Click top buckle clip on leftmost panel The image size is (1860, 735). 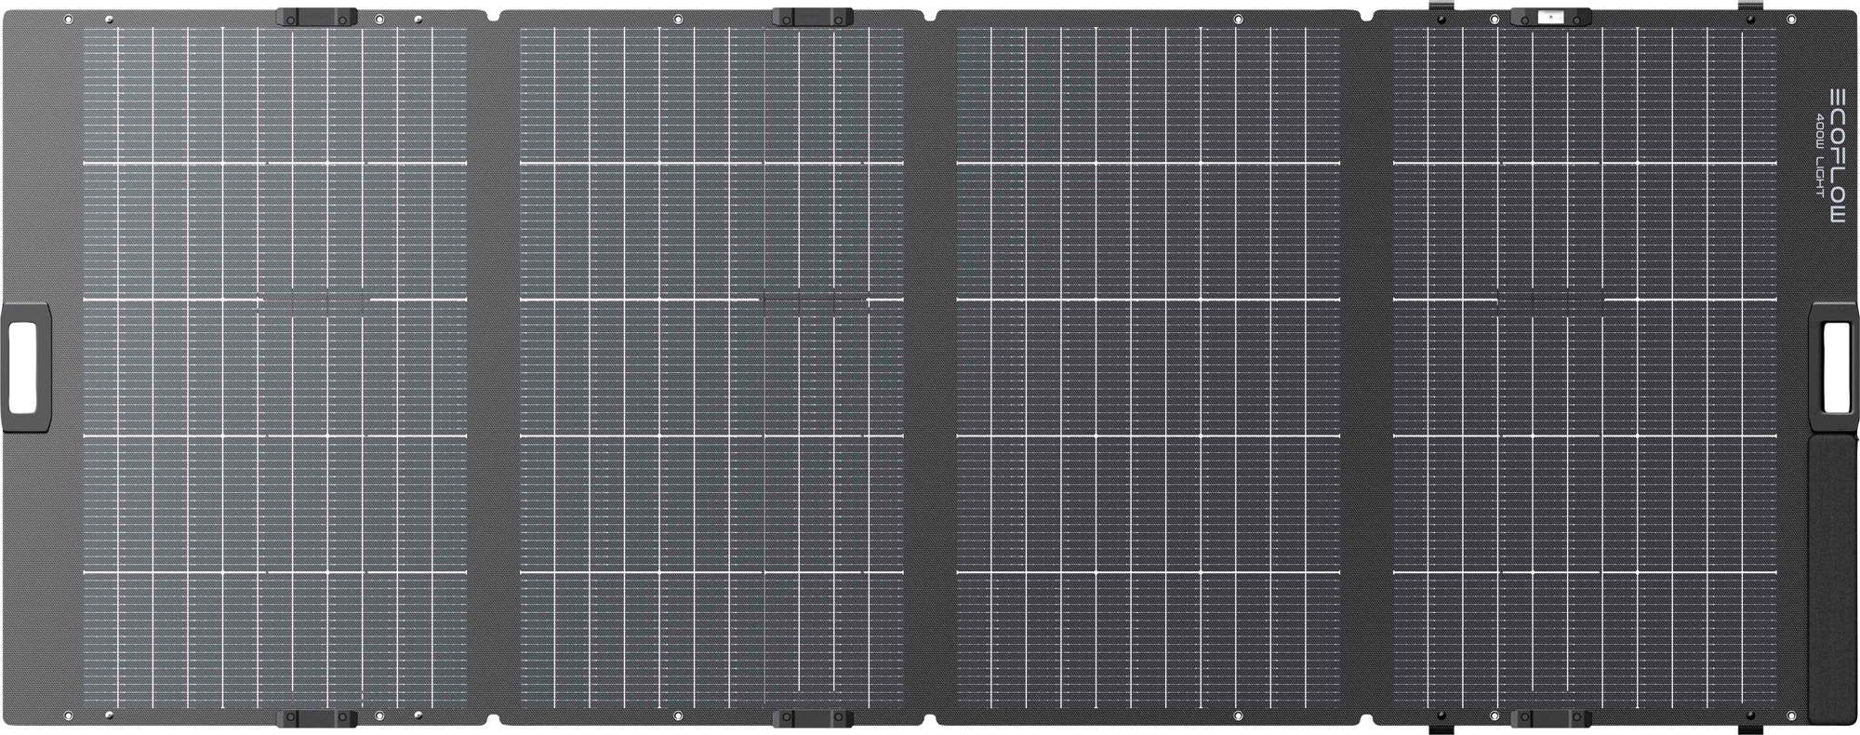[x=317, y=18]
